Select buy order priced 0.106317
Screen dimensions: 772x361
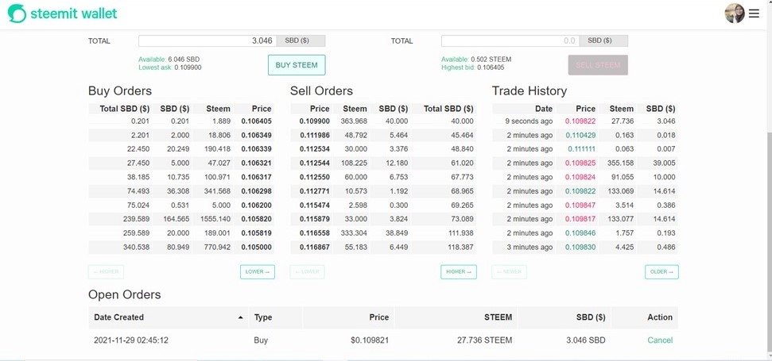181,177
